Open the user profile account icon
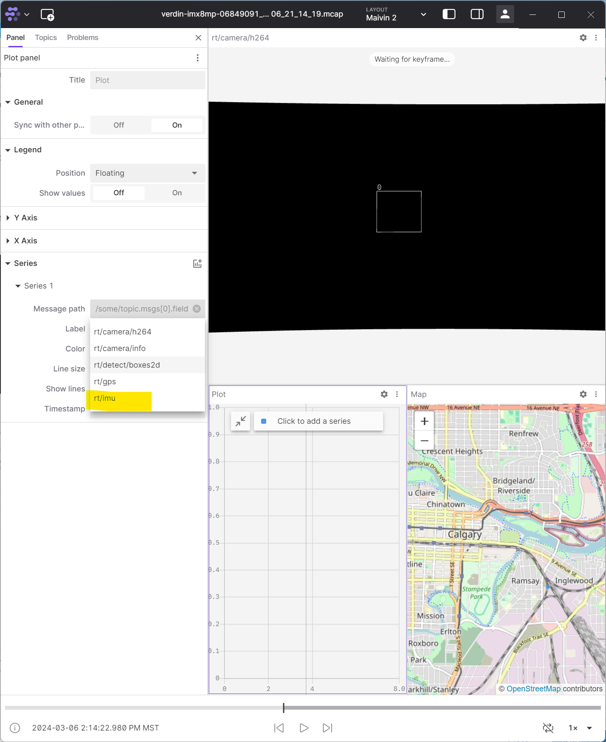This screenshot has width=606, height=742. click(x=505, y=14)
